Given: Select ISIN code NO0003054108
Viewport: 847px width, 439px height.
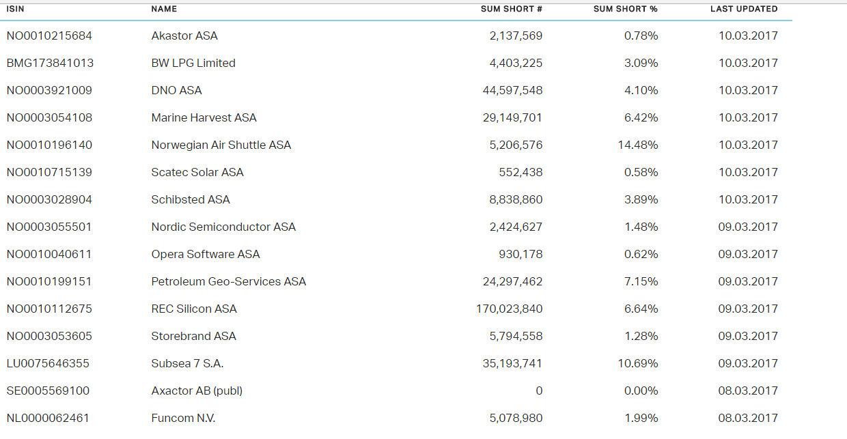Looking at the screenshot, I should tap(49, 117).
